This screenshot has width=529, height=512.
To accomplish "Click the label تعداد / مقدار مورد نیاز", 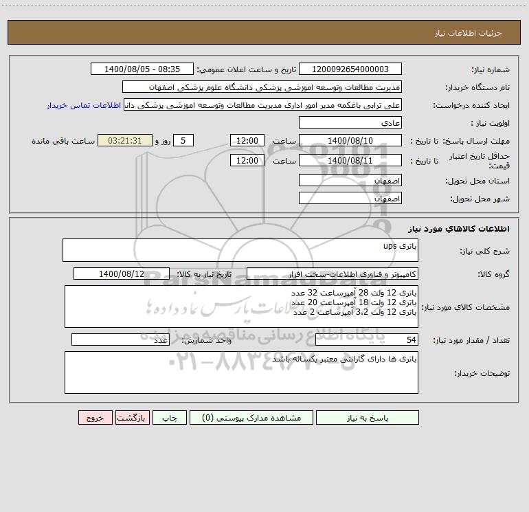I will click(x=471, y=340).
